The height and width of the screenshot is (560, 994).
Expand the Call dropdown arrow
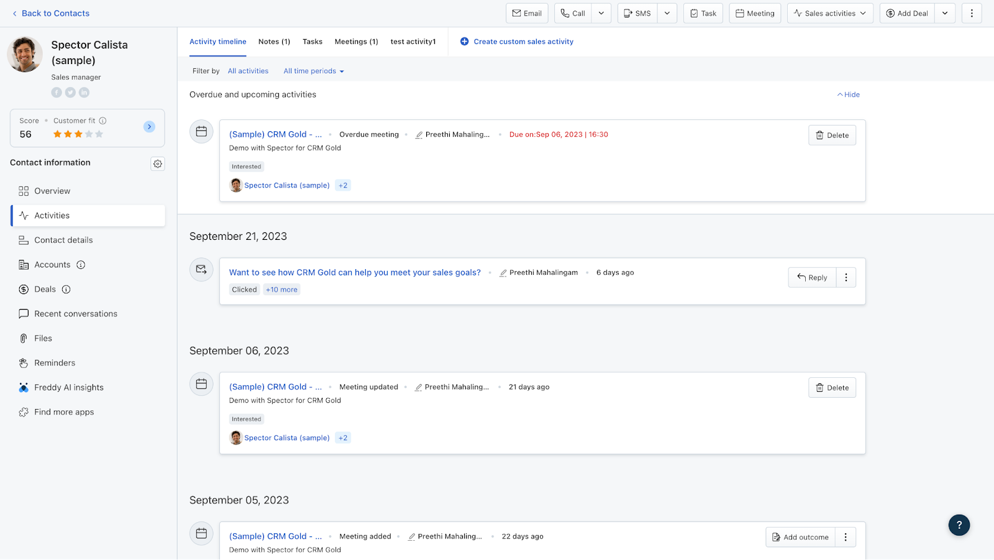pos(601,13)
